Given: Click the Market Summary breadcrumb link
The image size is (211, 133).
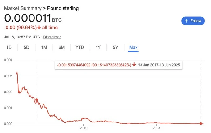Looking at the screenshot, I should click(22, 8).
